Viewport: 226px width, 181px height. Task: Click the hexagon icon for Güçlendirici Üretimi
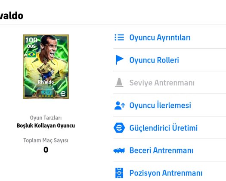[x=119, y=128]
